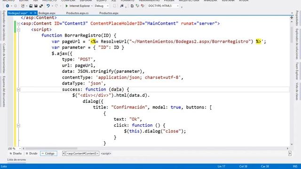Pin the Bodegas2.aspx tab
Screen dimensions: 301x169
(31, 13)
